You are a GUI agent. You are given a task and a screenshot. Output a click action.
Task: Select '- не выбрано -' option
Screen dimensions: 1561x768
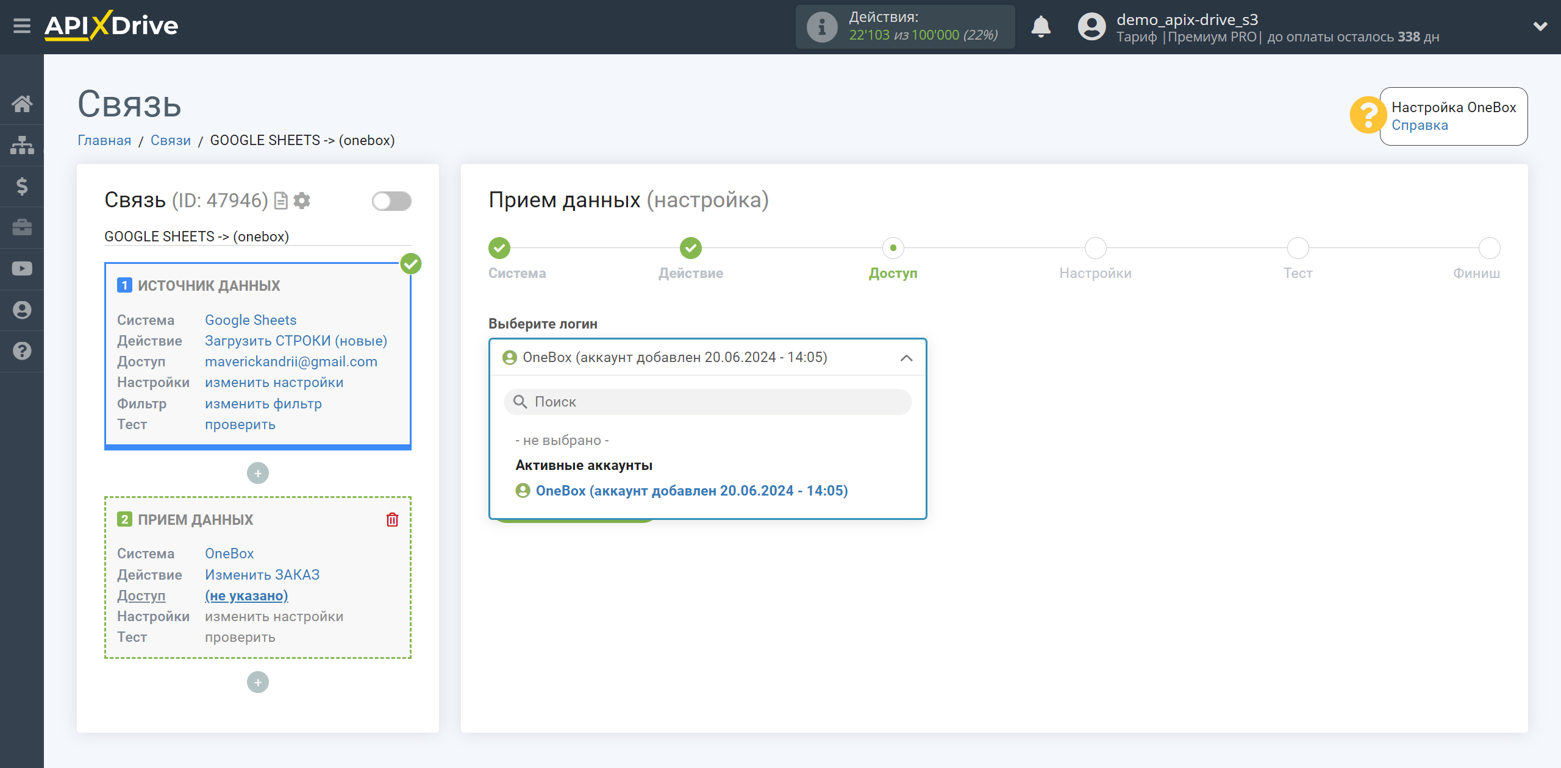[x=562, y=441]
